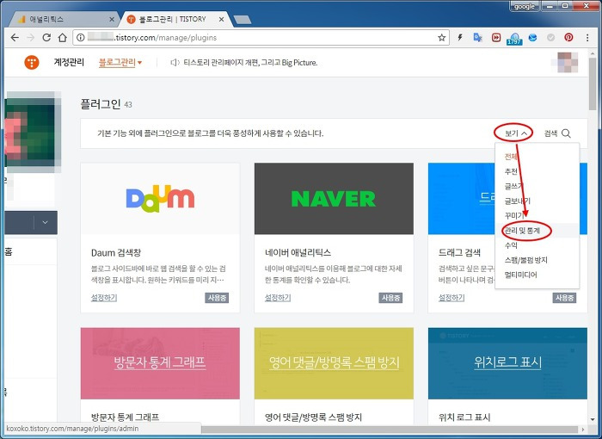Image resolution: width=602 pixels, height=439 pixels.
Task: Click the red fast-forward extension icon
Action: [496, 37]
